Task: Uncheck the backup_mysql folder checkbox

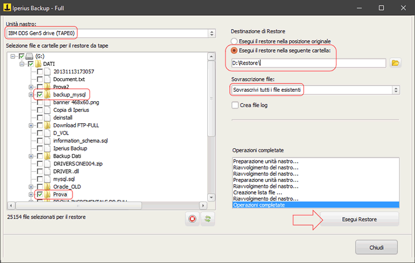Action: tap(40, 94)
